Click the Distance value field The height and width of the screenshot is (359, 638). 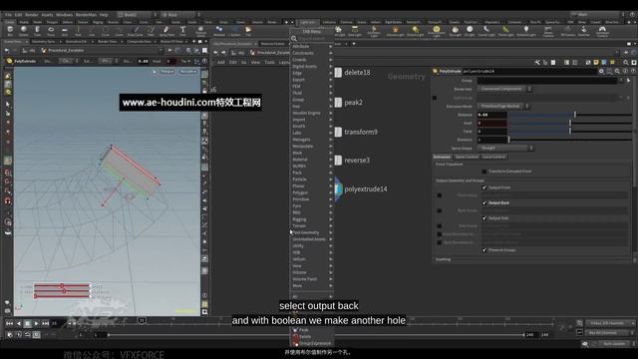[491, 115]
